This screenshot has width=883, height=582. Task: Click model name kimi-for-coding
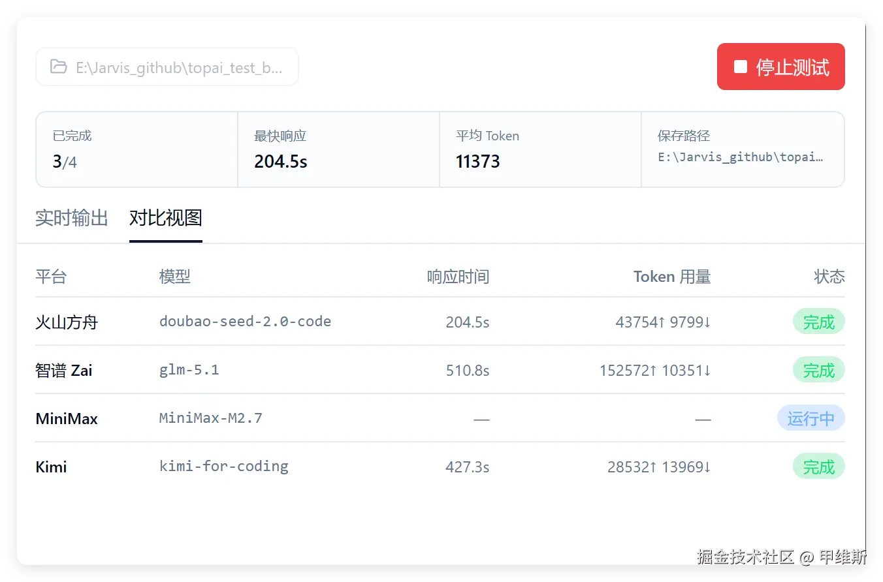click(224, 467)
